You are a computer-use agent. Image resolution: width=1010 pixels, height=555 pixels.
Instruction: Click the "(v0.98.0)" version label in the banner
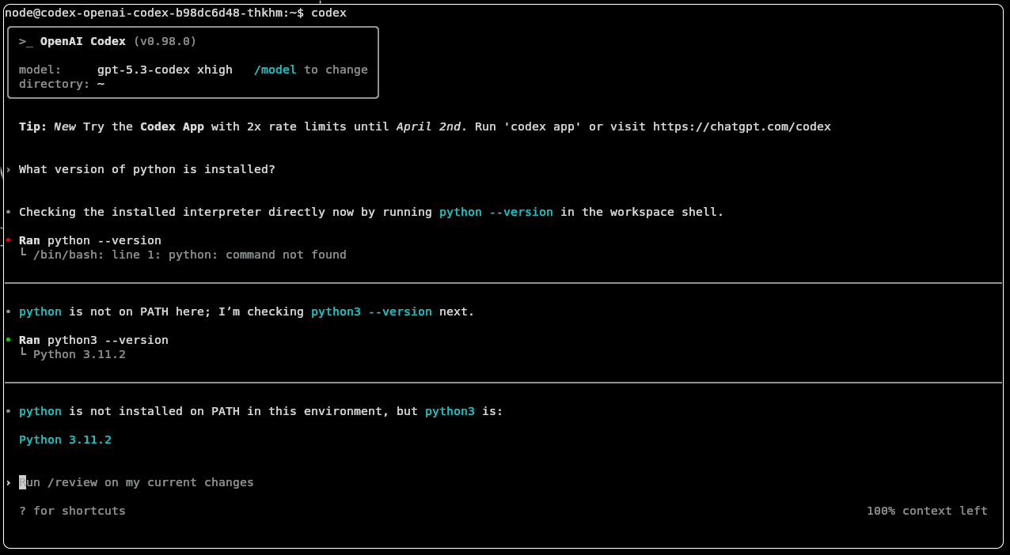[x=165, y=41]
